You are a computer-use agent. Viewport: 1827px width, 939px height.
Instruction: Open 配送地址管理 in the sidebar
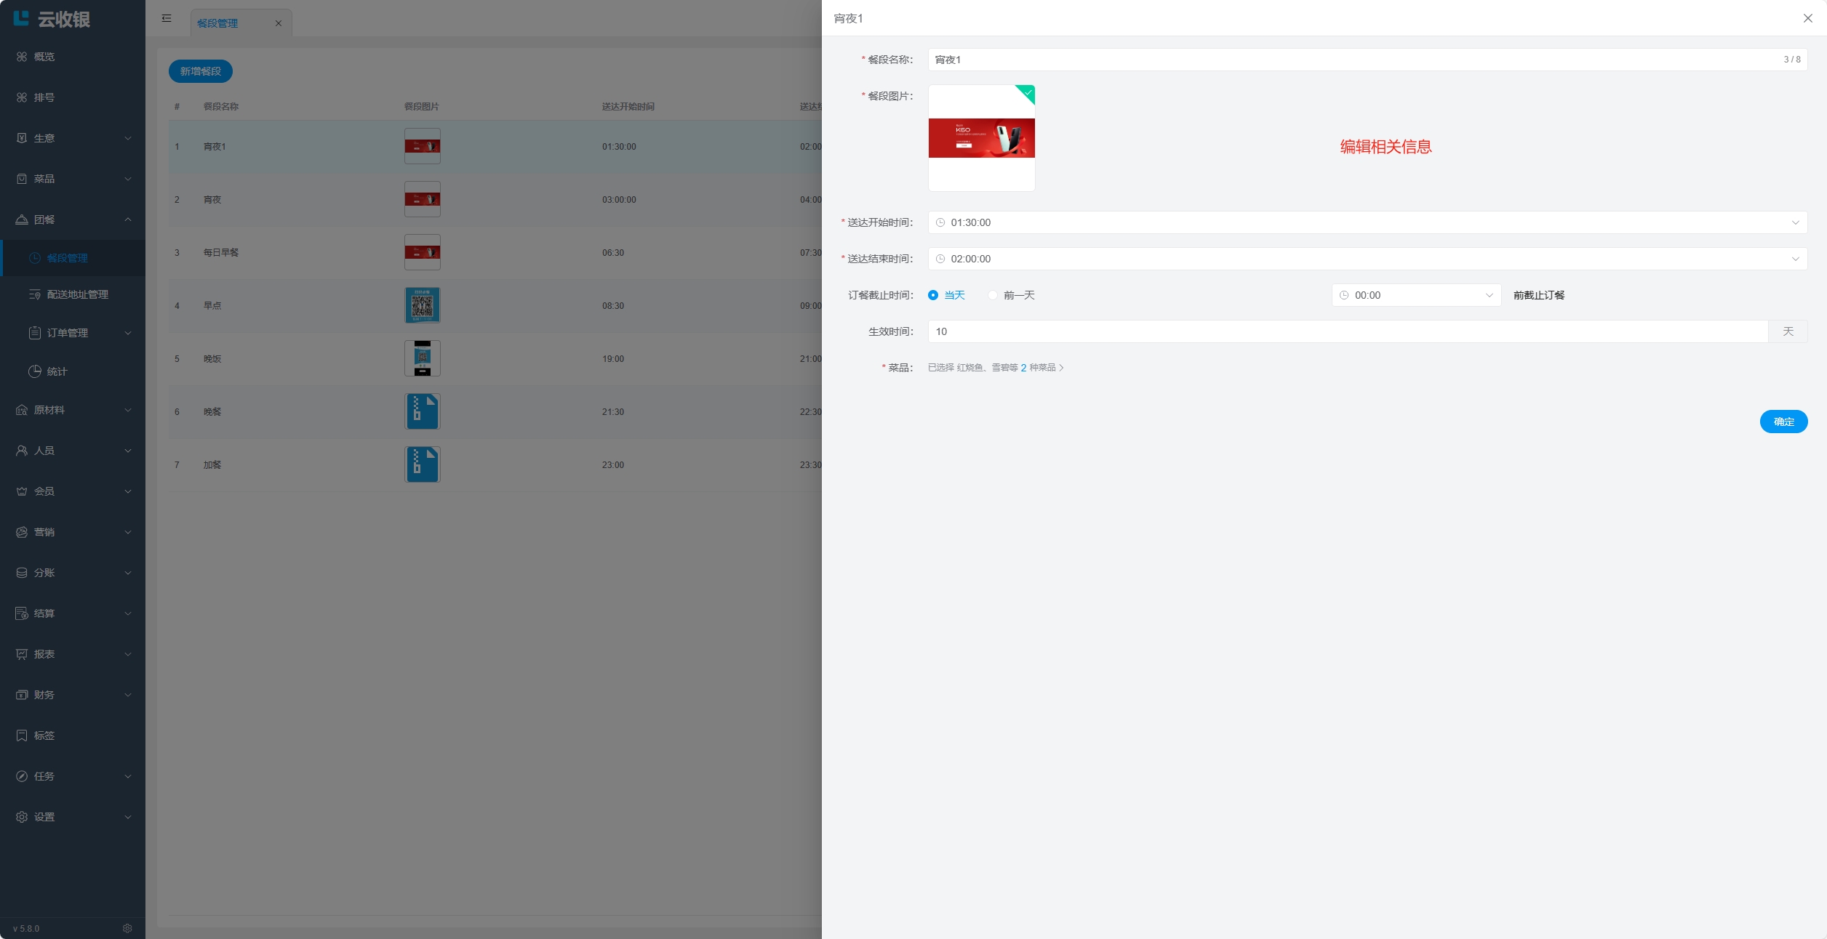tap(77, 294)
